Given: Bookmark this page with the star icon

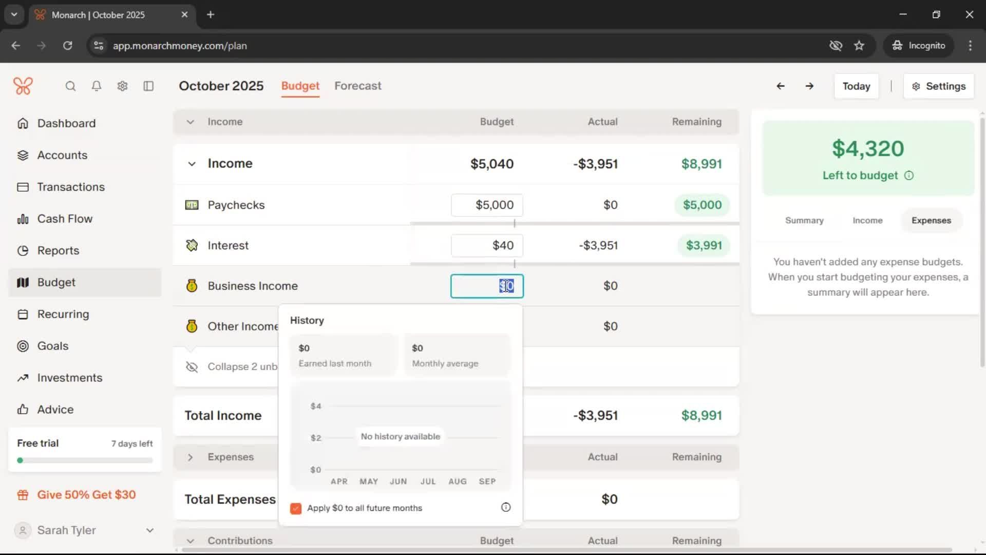Looking at the screenshot, I should point(859,46).
